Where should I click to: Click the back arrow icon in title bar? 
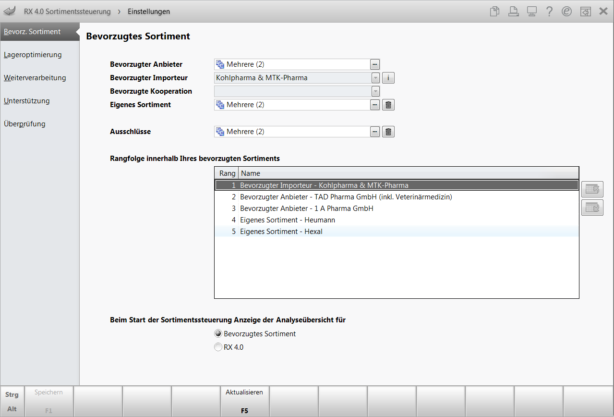coord(10,11)
